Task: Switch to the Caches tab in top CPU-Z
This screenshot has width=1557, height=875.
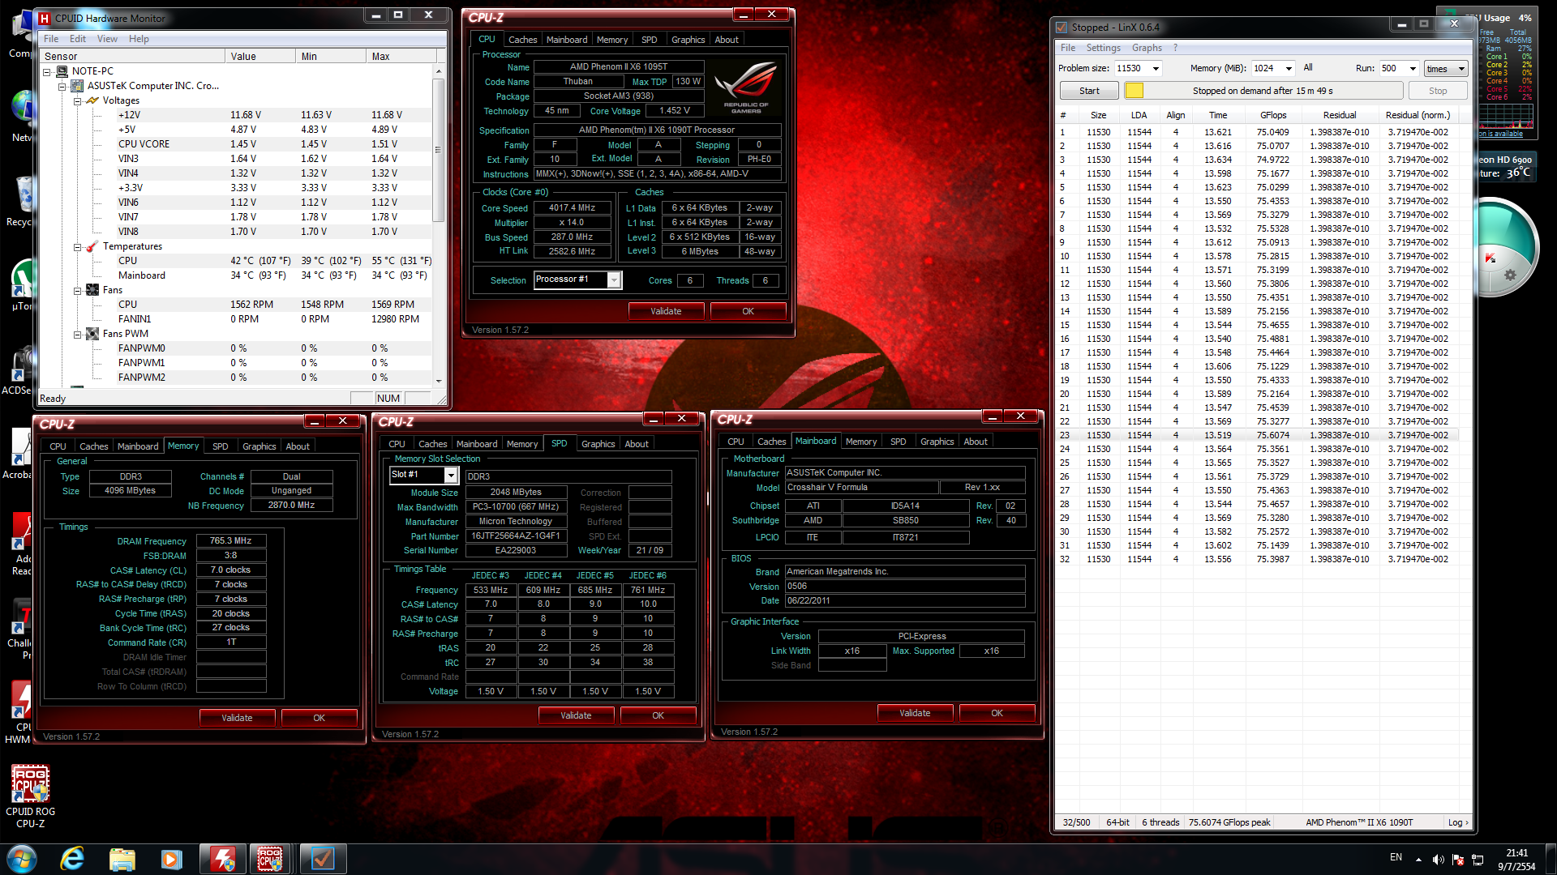Action: point(522,40)
